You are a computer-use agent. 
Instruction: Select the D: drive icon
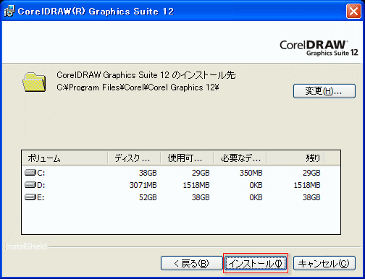tap(30, 185)
